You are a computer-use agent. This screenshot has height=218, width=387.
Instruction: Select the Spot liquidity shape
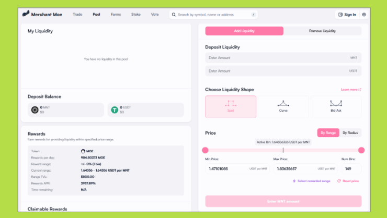click(x=231, y=106)
